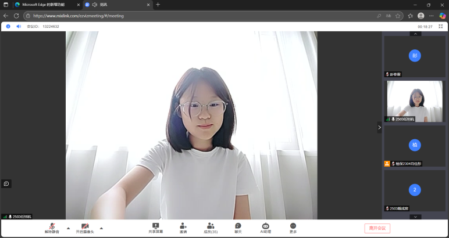The width and height of the screenshot is (449, 238).
Task: Open camera options arrow next to camera button
Action: point(101,228)
